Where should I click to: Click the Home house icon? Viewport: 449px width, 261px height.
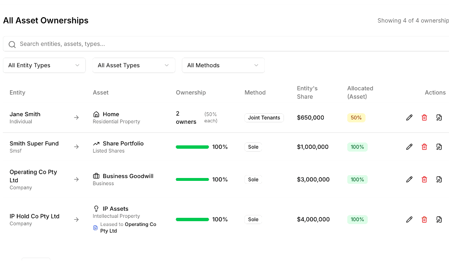coord(96,114)
